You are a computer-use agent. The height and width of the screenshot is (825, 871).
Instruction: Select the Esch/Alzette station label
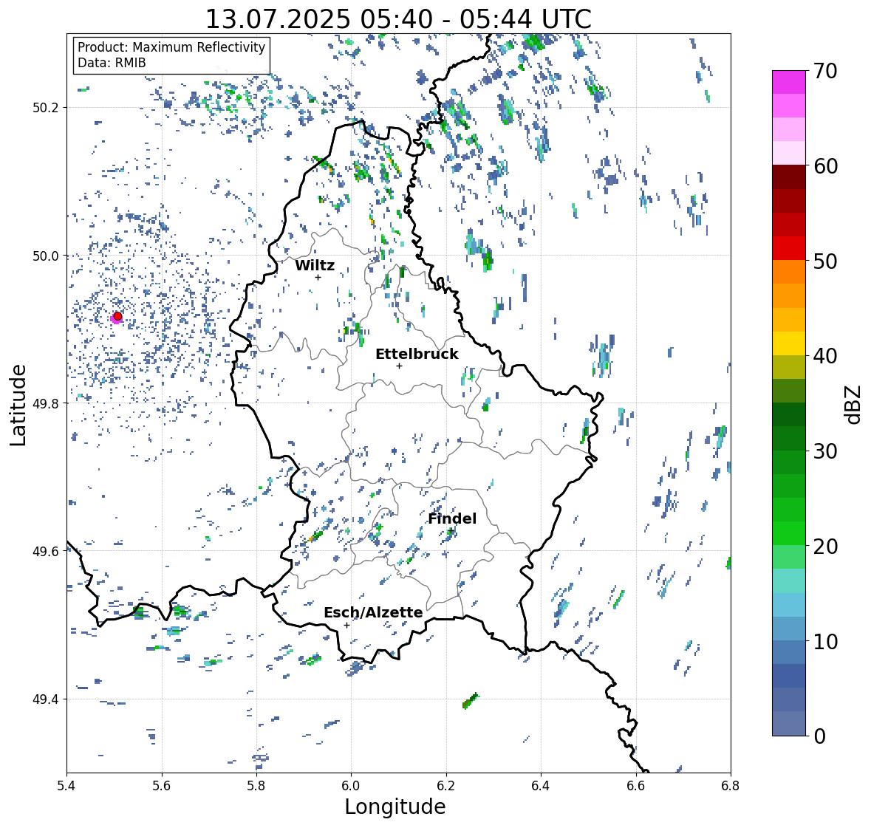coord(373,612)
